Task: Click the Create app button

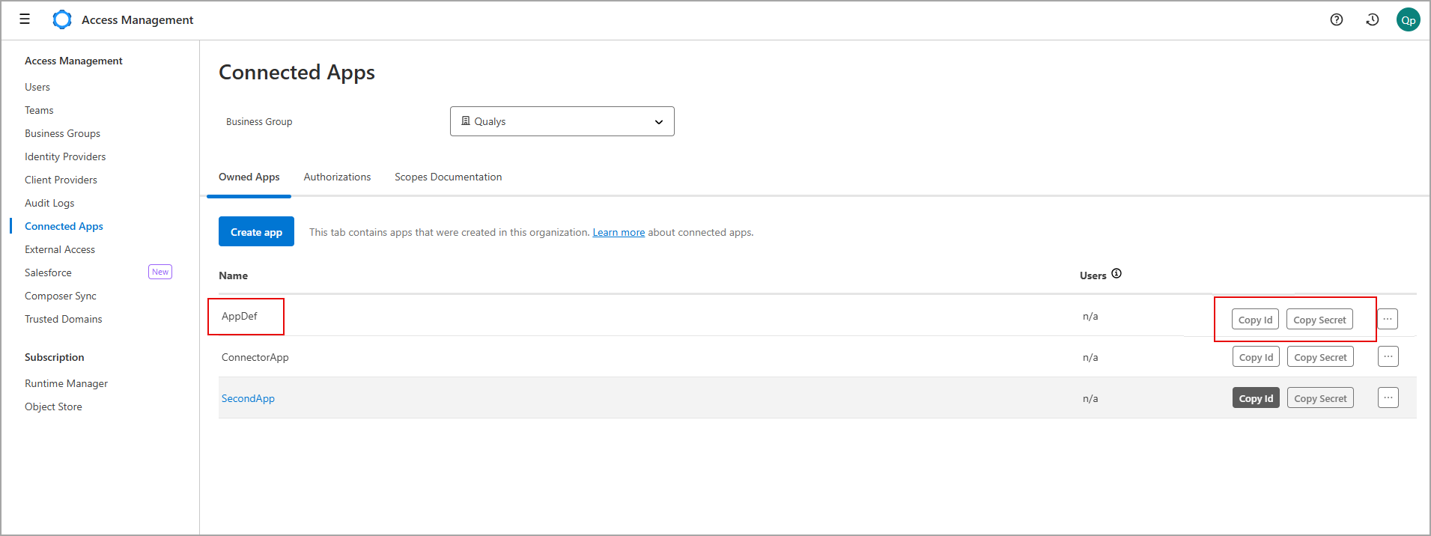Action: pos(256,232)
